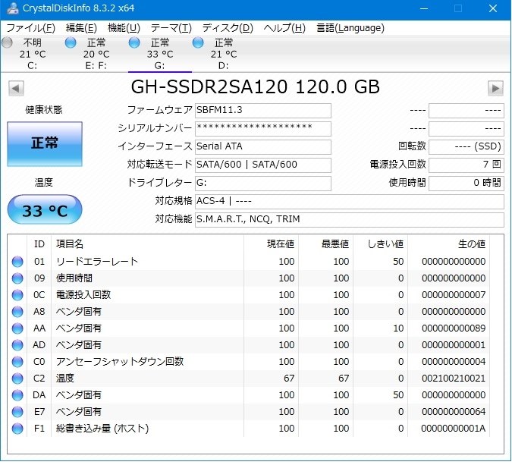This screenshot has width=512, height=465.
Task: Click the しきい値 column header
Action: coord(381,244)
